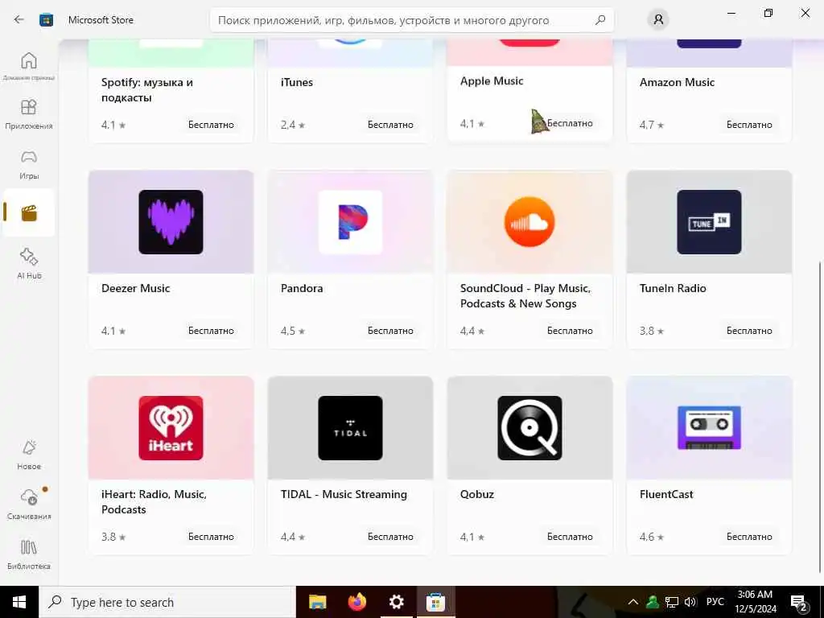Show hidden tray icons chevron
Image resolution: width=824 pixels, height=618 pixels.
click(x=632, y=602)
